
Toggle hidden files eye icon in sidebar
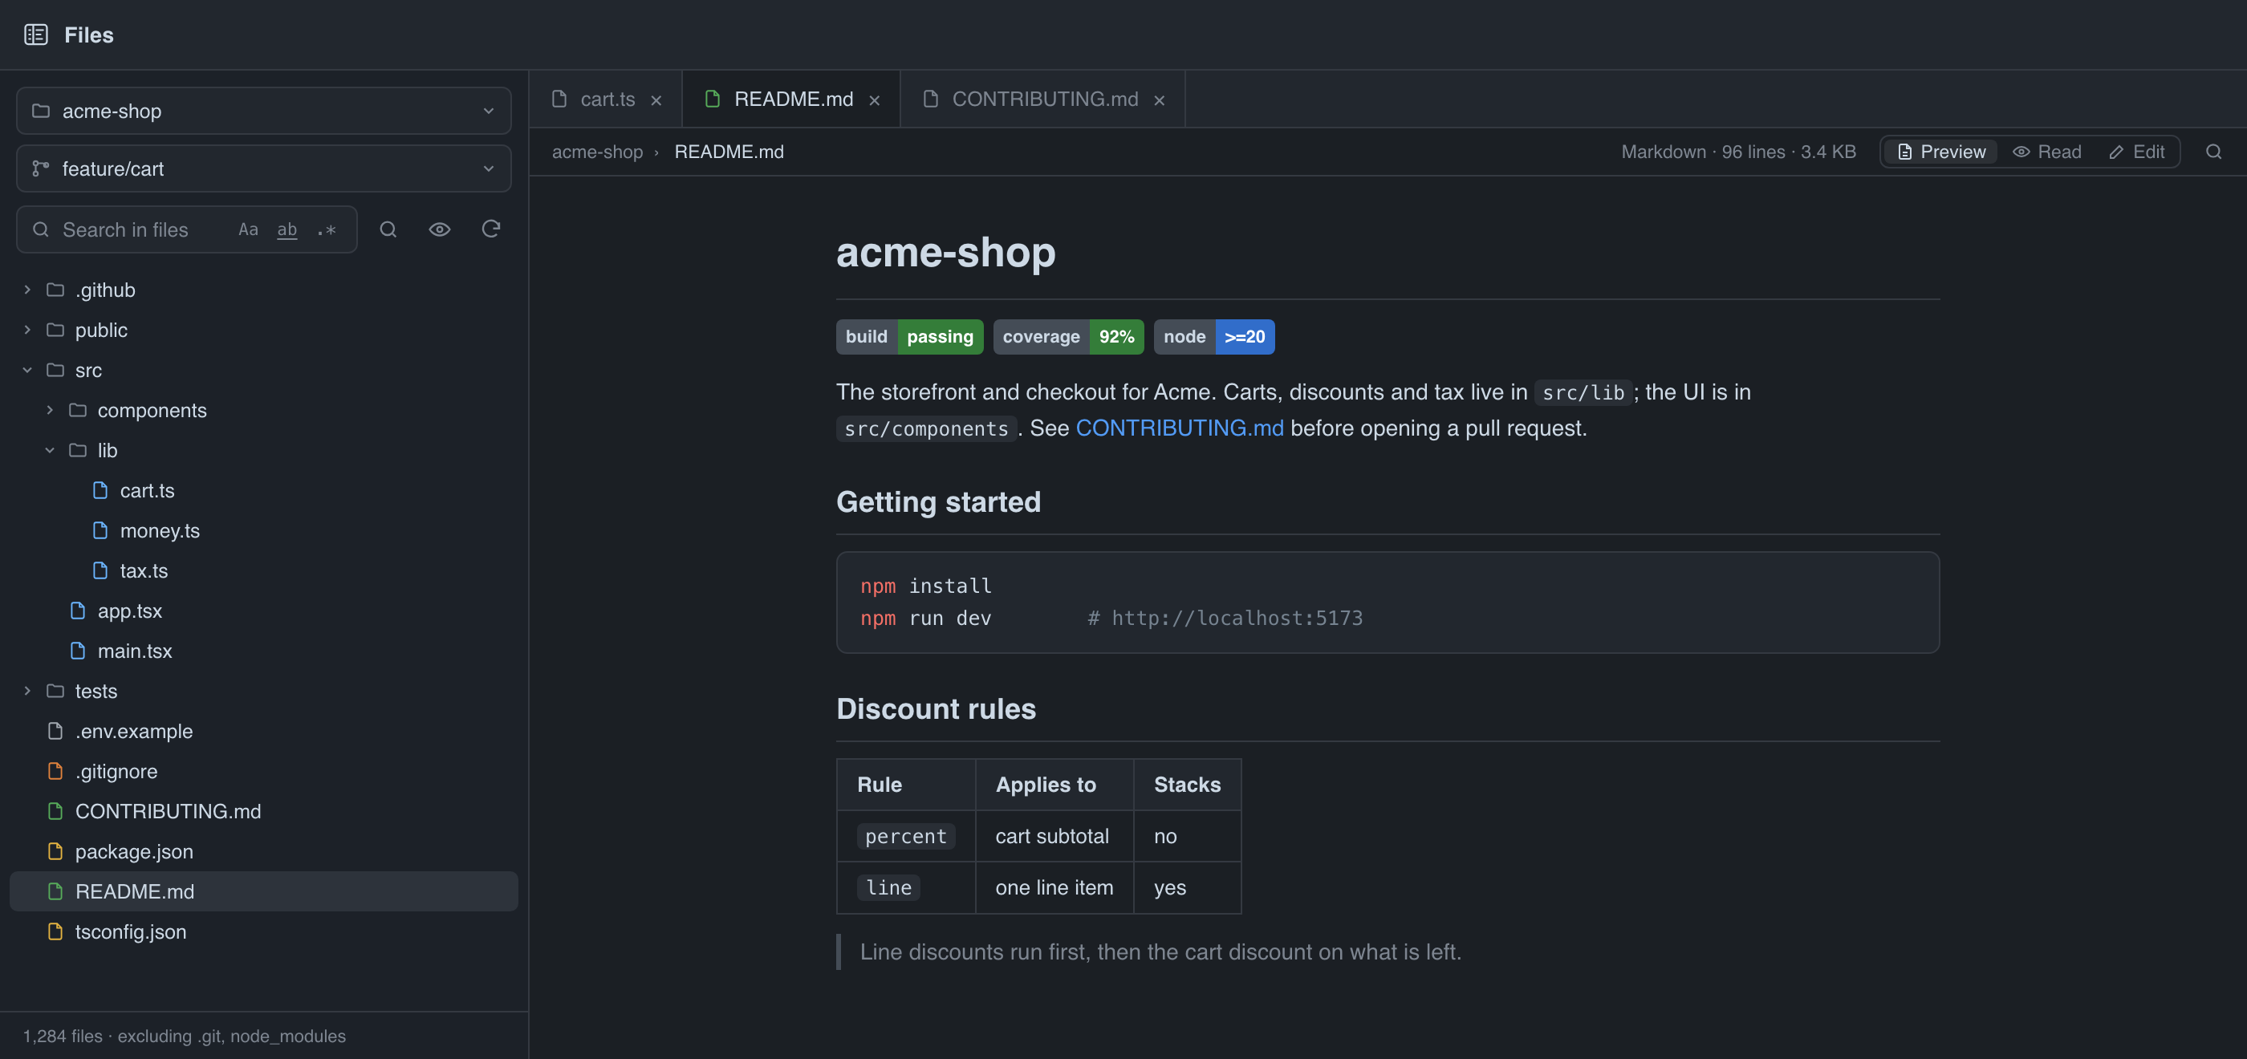click(440, 229)
